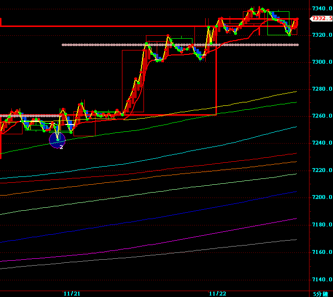Click the 7200.0 price axis label
The height and width of the screenshot is (297, 333).
pos(321,198)
